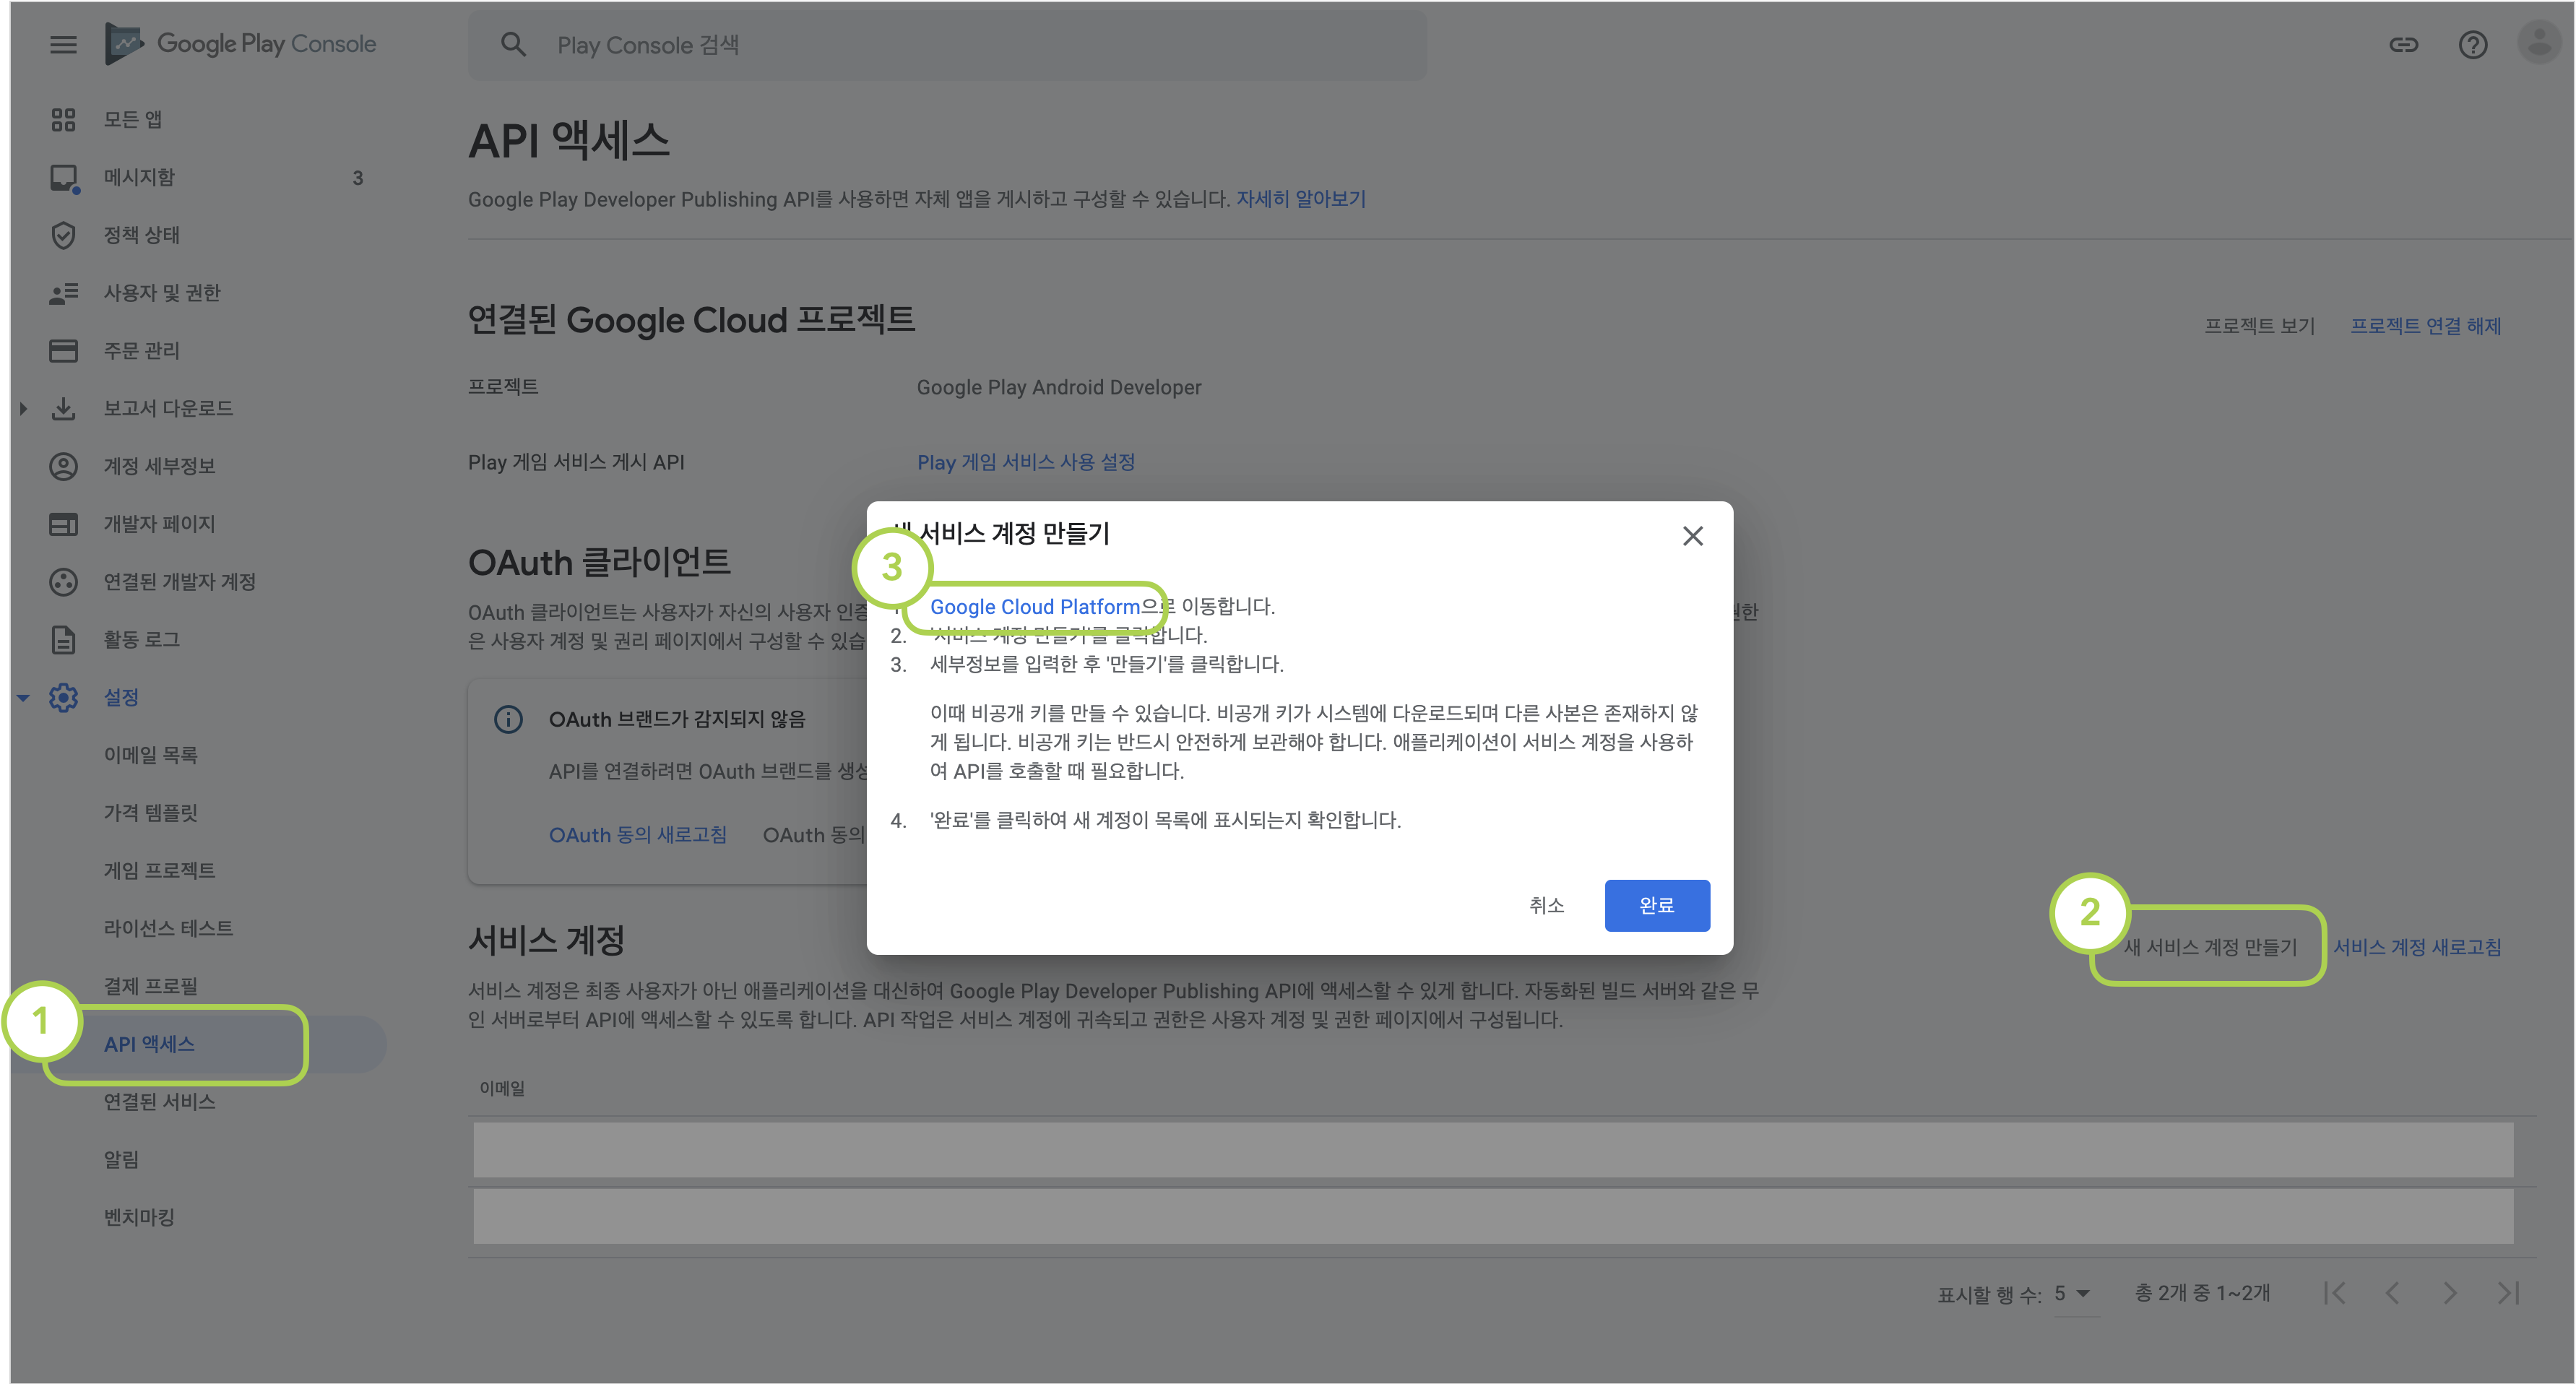Collapse the 설정 sidebar section arrow
This screenshot has width=2576, height=1384.
23,698
